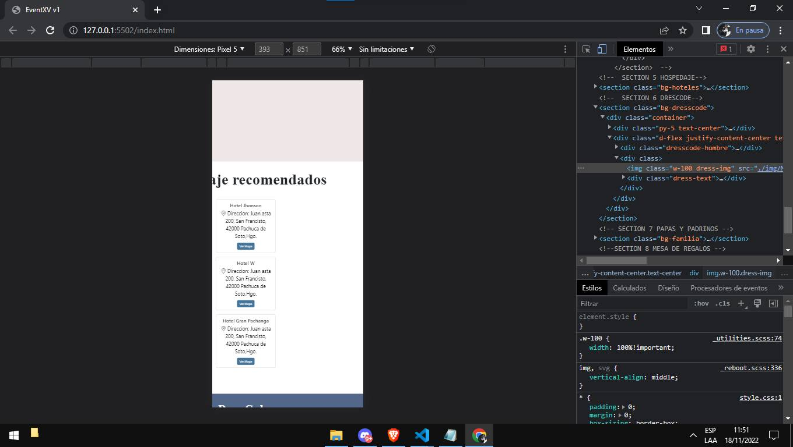The height and width of the screenshot is (447, 793).
Task: Expand the py-5 text-center div
Action: click(x=609, y=127)
